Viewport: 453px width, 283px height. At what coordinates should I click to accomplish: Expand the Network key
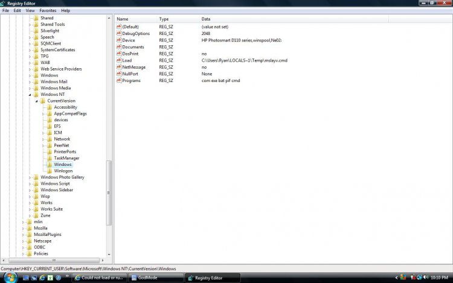click(x=43, y=139)
